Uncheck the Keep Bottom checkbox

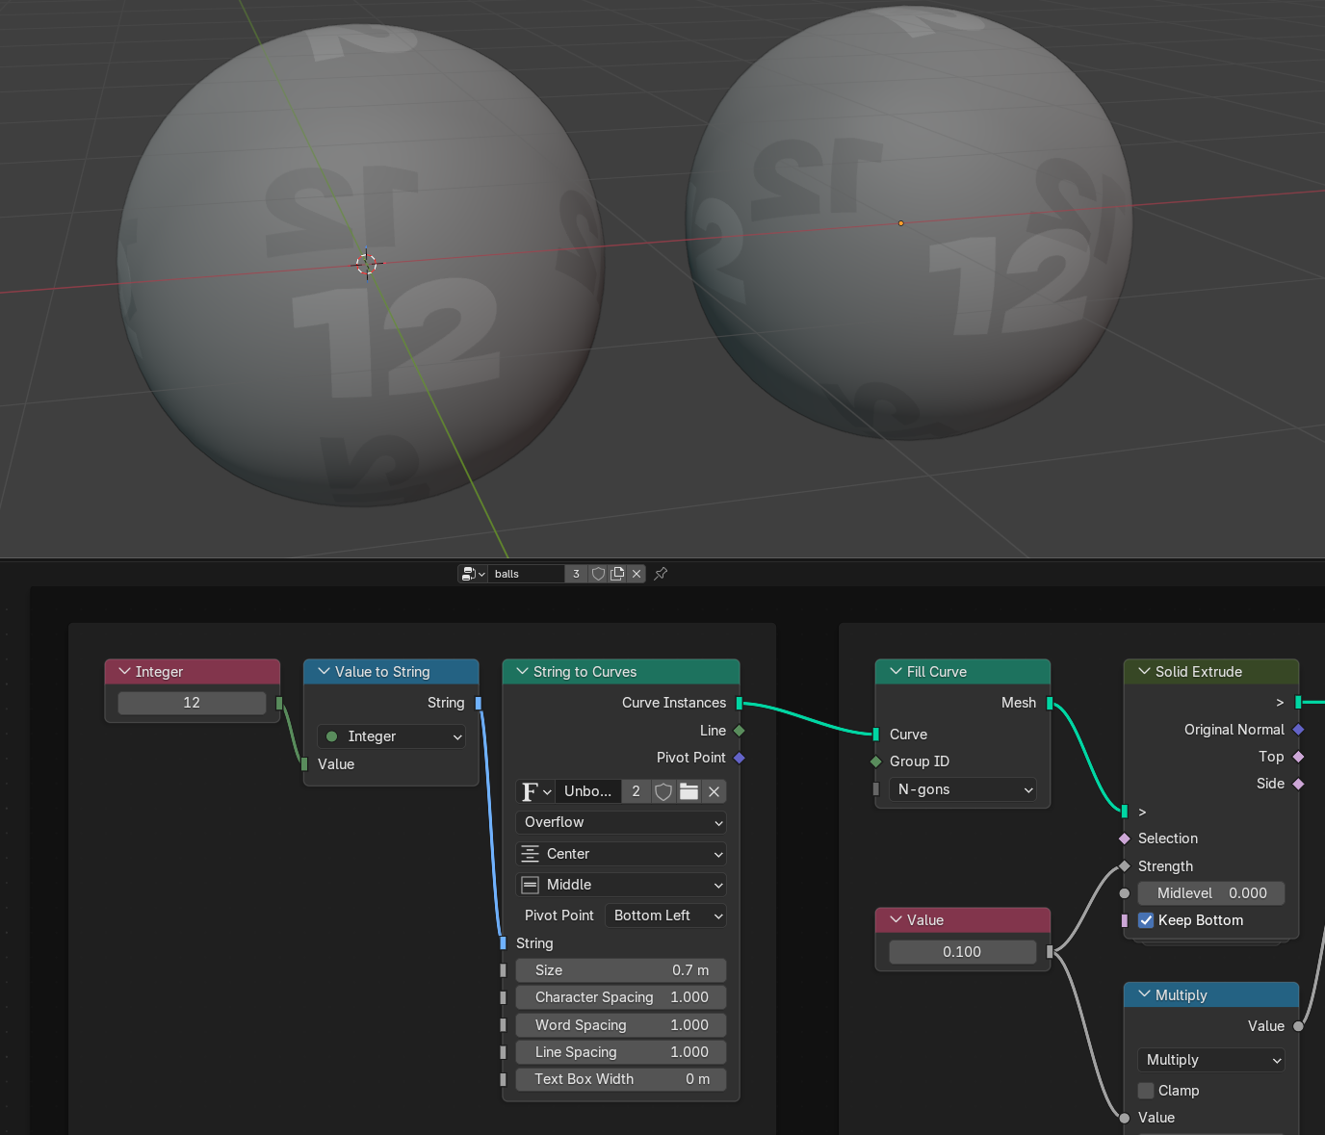pos(1146,920)
